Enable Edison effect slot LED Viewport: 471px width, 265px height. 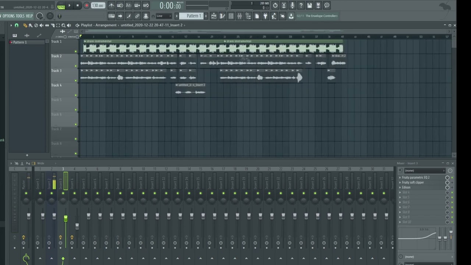(x=452, y=187)
